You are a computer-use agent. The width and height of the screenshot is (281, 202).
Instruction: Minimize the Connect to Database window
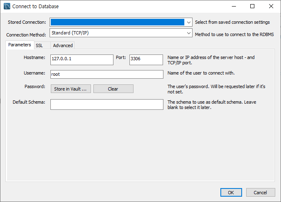tap(234, 6)
